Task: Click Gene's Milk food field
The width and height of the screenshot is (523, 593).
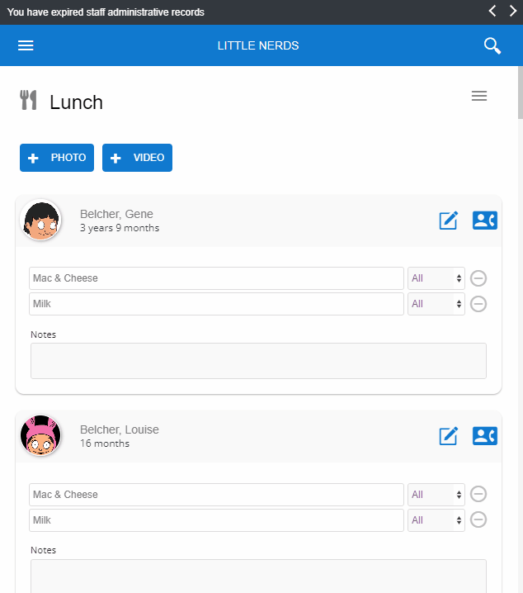Action: pos(216,304)
